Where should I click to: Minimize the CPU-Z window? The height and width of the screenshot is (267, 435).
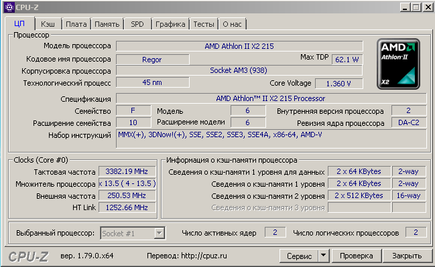pyautogui.click(x=405, y=7)
